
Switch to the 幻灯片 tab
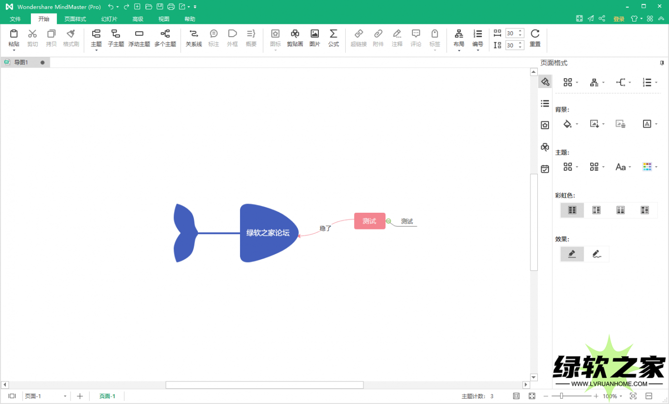tap(109, 19)
